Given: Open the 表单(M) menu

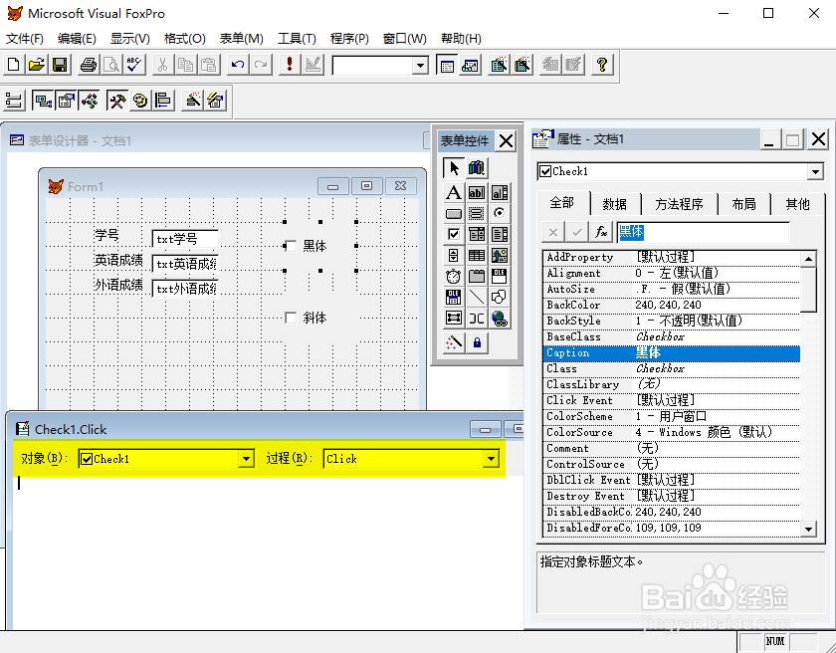Looking at the screenshot, I should click(x=242, y=39).
